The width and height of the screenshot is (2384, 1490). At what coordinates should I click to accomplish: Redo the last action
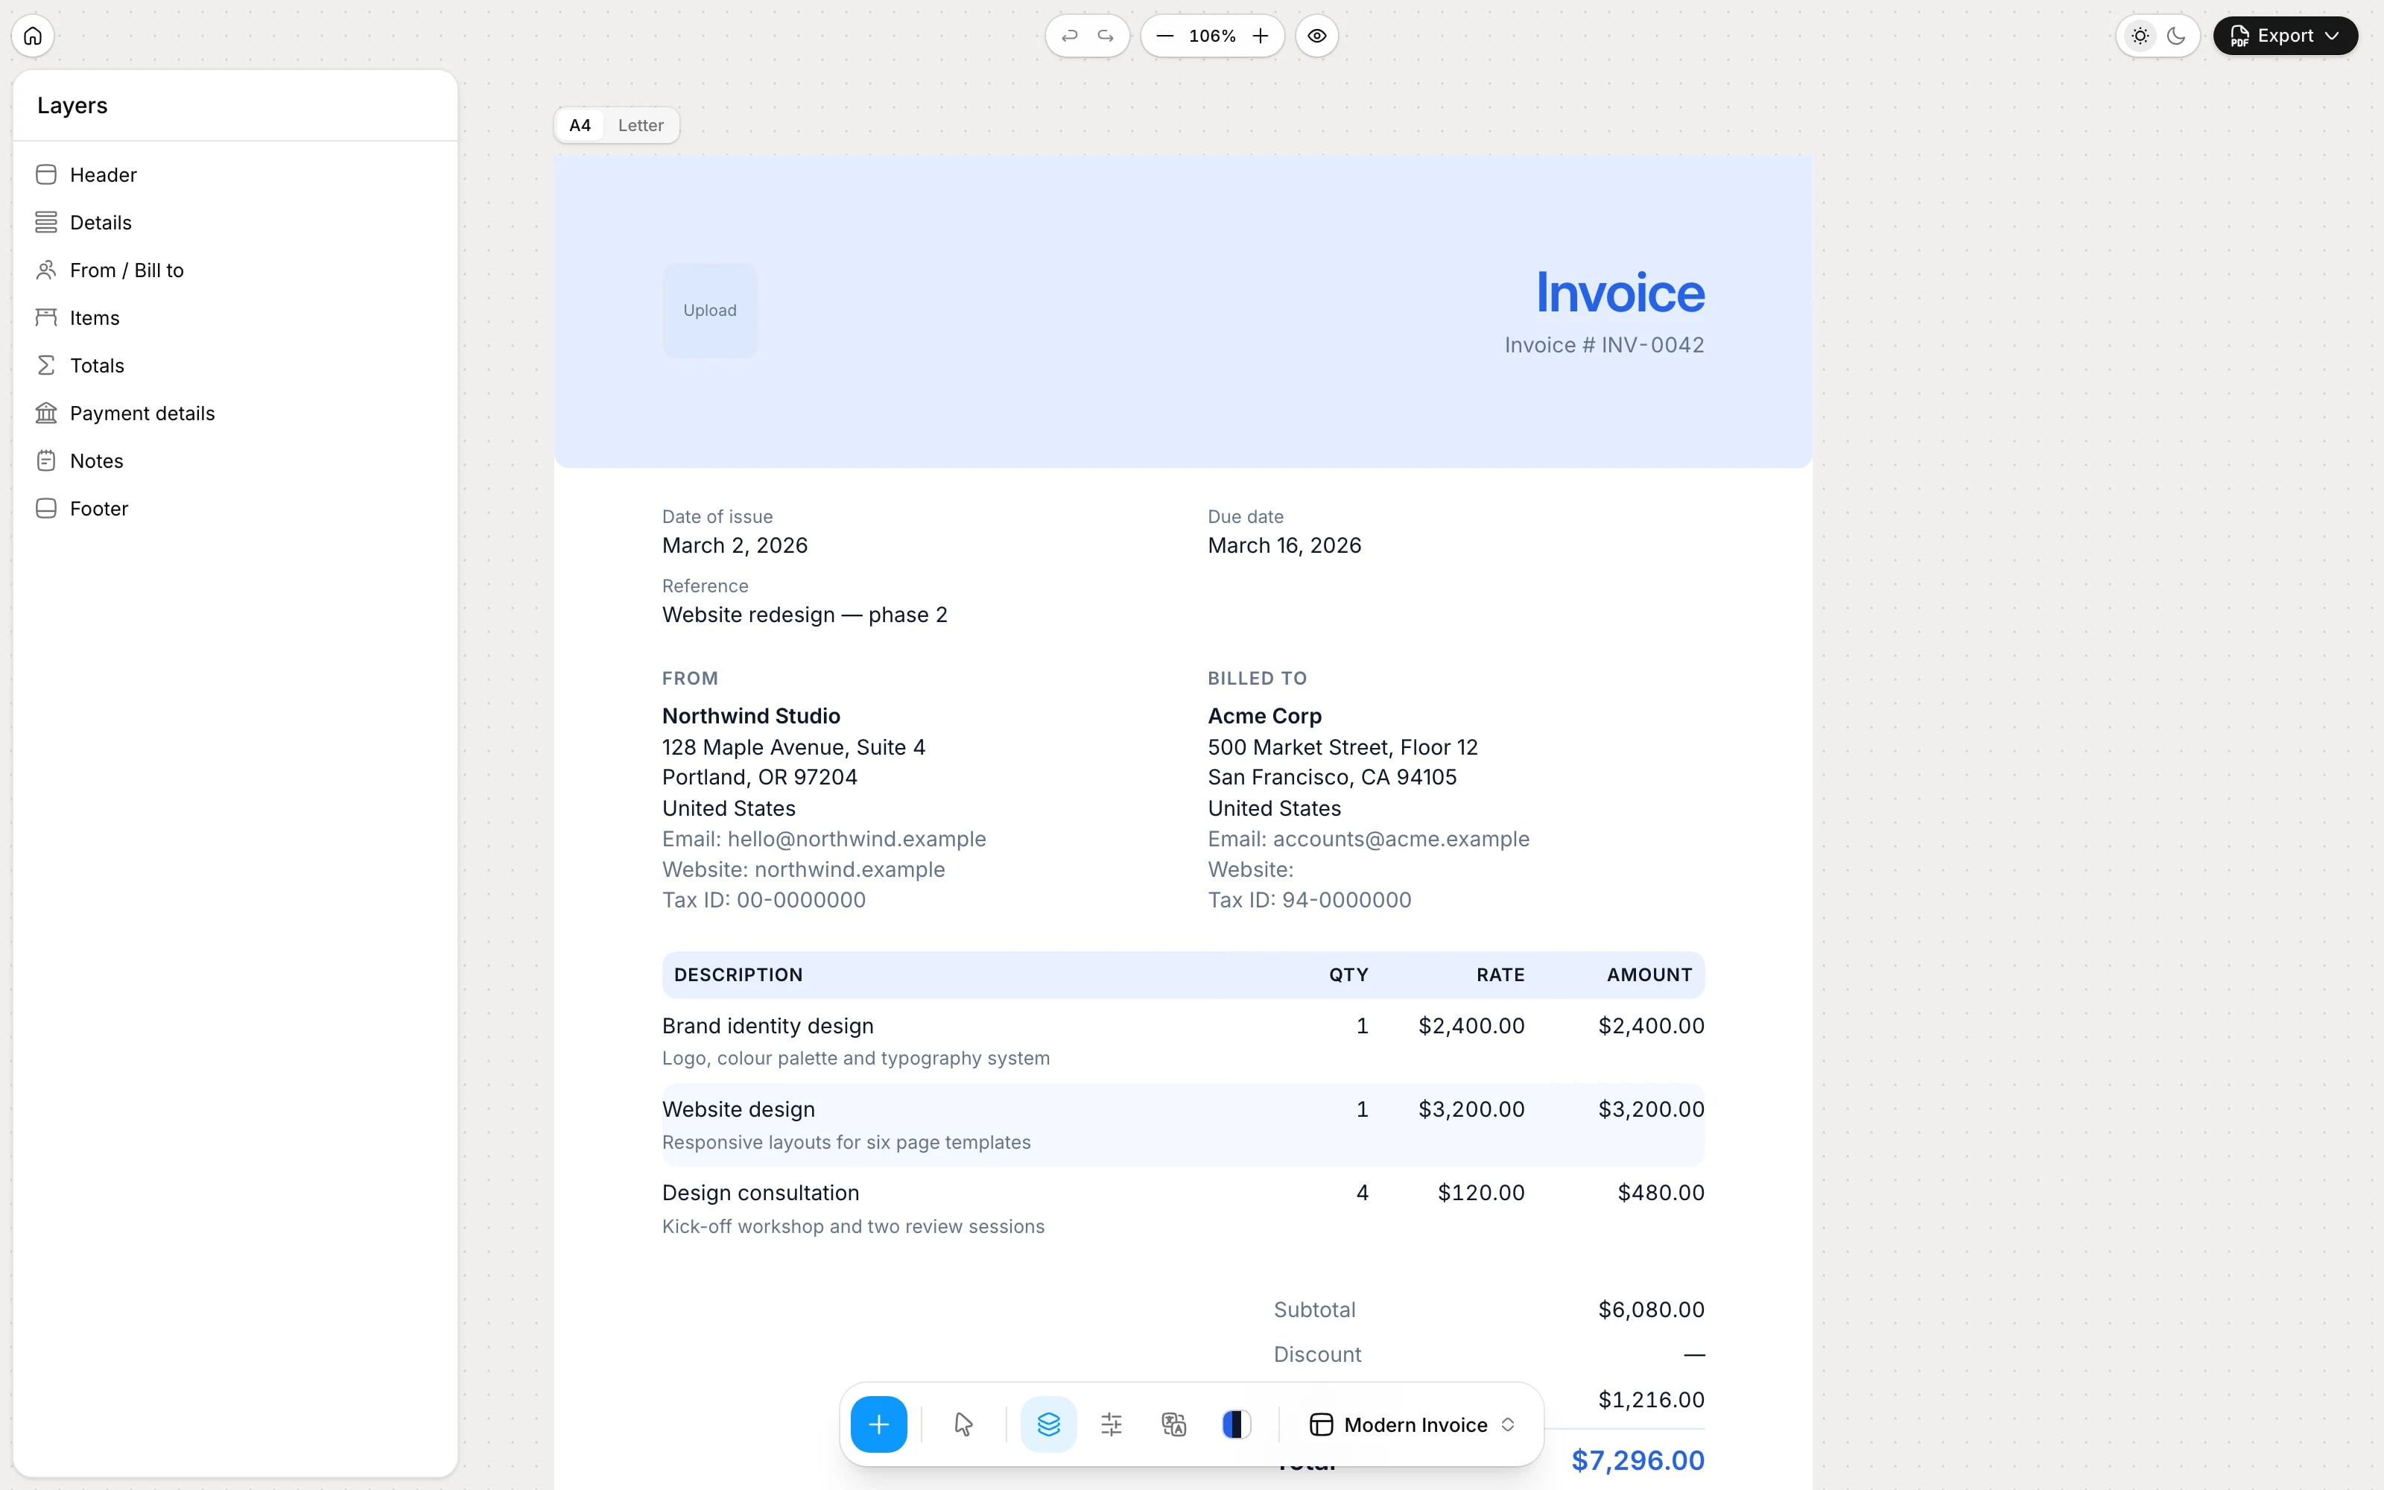[1106, 37]
